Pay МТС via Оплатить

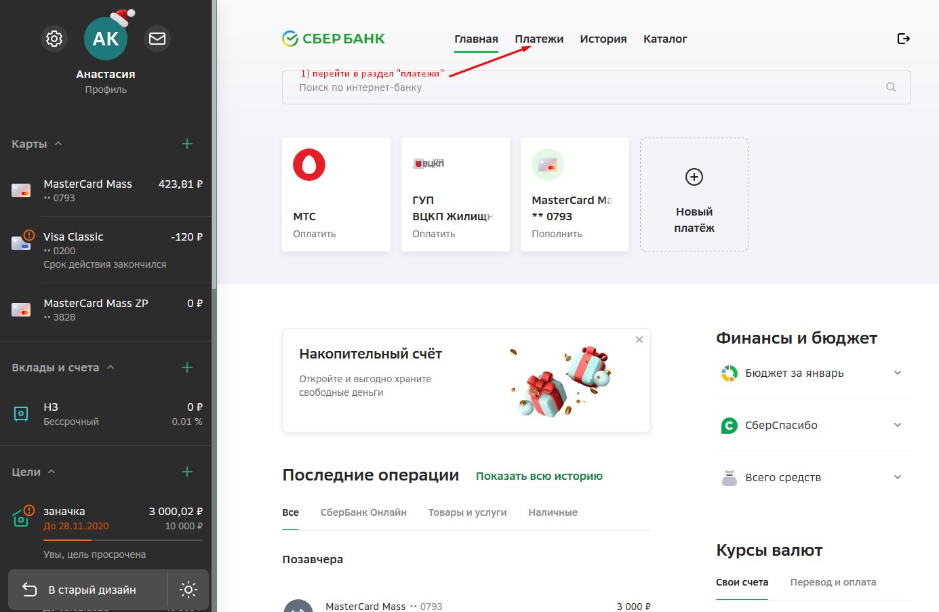(314, 234)
